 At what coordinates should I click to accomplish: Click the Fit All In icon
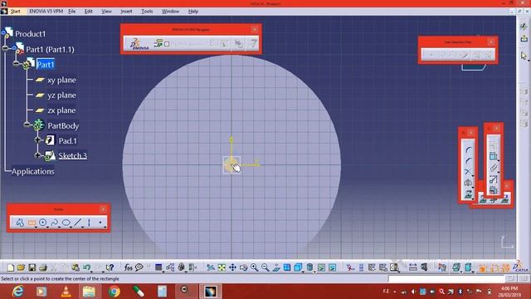click(222, 267)
